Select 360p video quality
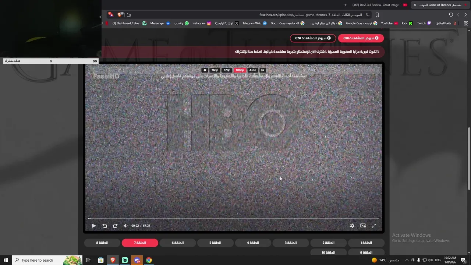Screen dimensions: 471x265 (x=215, y=70)
